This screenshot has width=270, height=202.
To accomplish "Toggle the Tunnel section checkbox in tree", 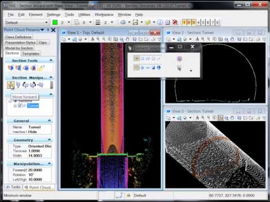I will (x=20, y=105).
